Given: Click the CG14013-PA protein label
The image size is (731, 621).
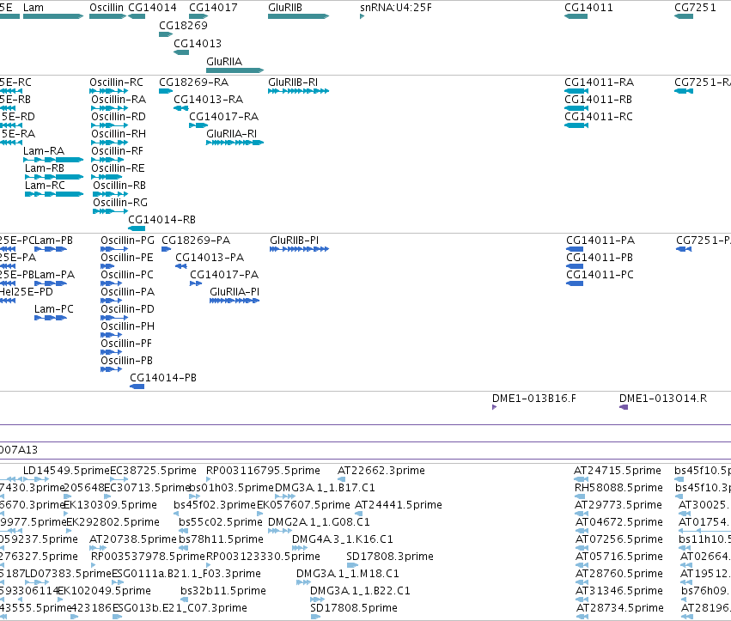Looking at the screenshot, I should point(210,258).
